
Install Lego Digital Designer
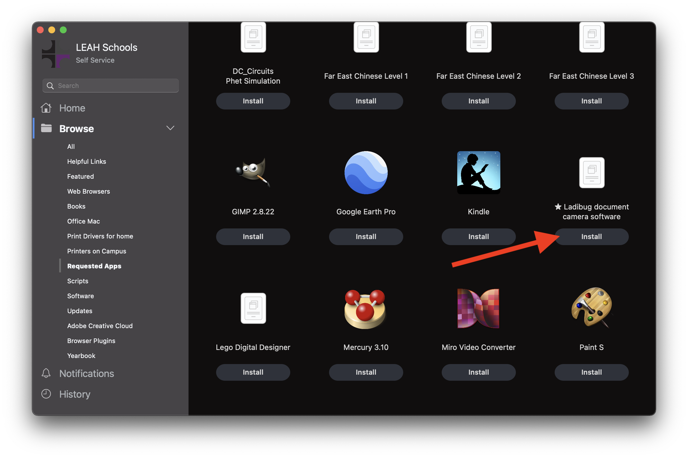click(253, 372)
